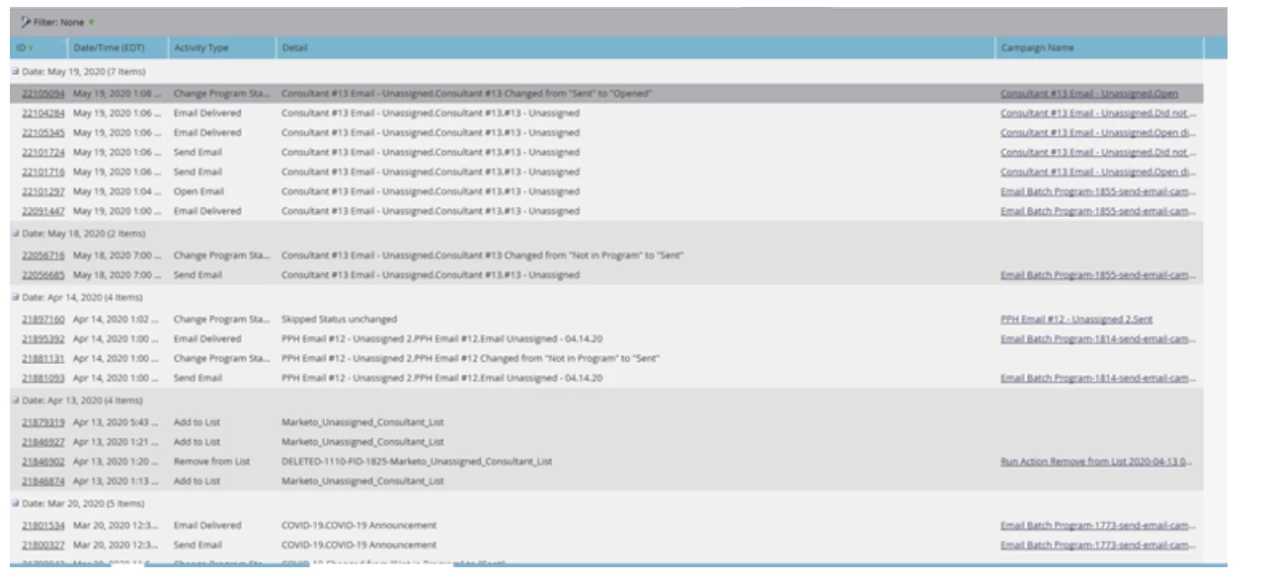The width and height of the screenshot is (1268, 580).
Task: Click the filter funnel icon beside Filter: None
Action: (x=26, y=22)
